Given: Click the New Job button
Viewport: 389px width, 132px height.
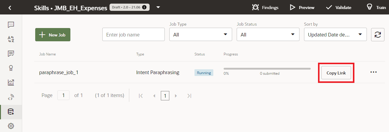Looking at the screenshot, I should pos(53,35).
